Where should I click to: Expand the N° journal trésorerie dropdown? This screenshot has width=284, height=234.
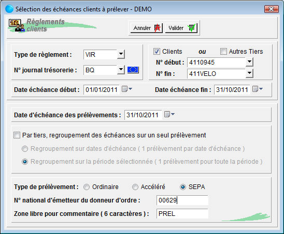click(121, 70)
